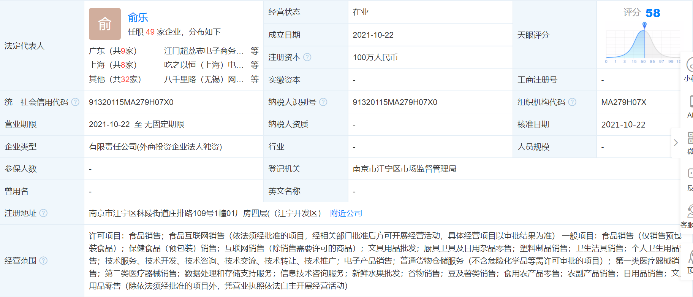Viewport: 693px width, 297px height.
Task: Open 吃之以恒（上海）company link
Action: click(x=204, y=65)
